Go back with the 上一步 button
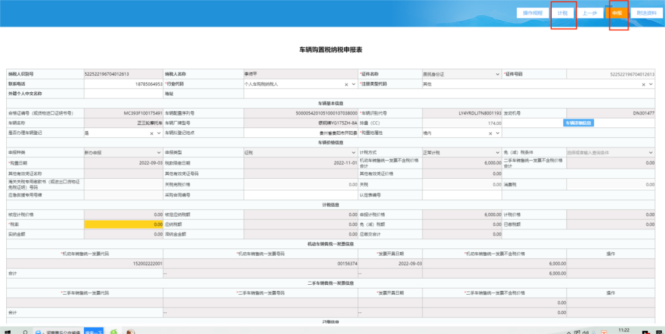This screenshot has width=665, height=334. 589,13
